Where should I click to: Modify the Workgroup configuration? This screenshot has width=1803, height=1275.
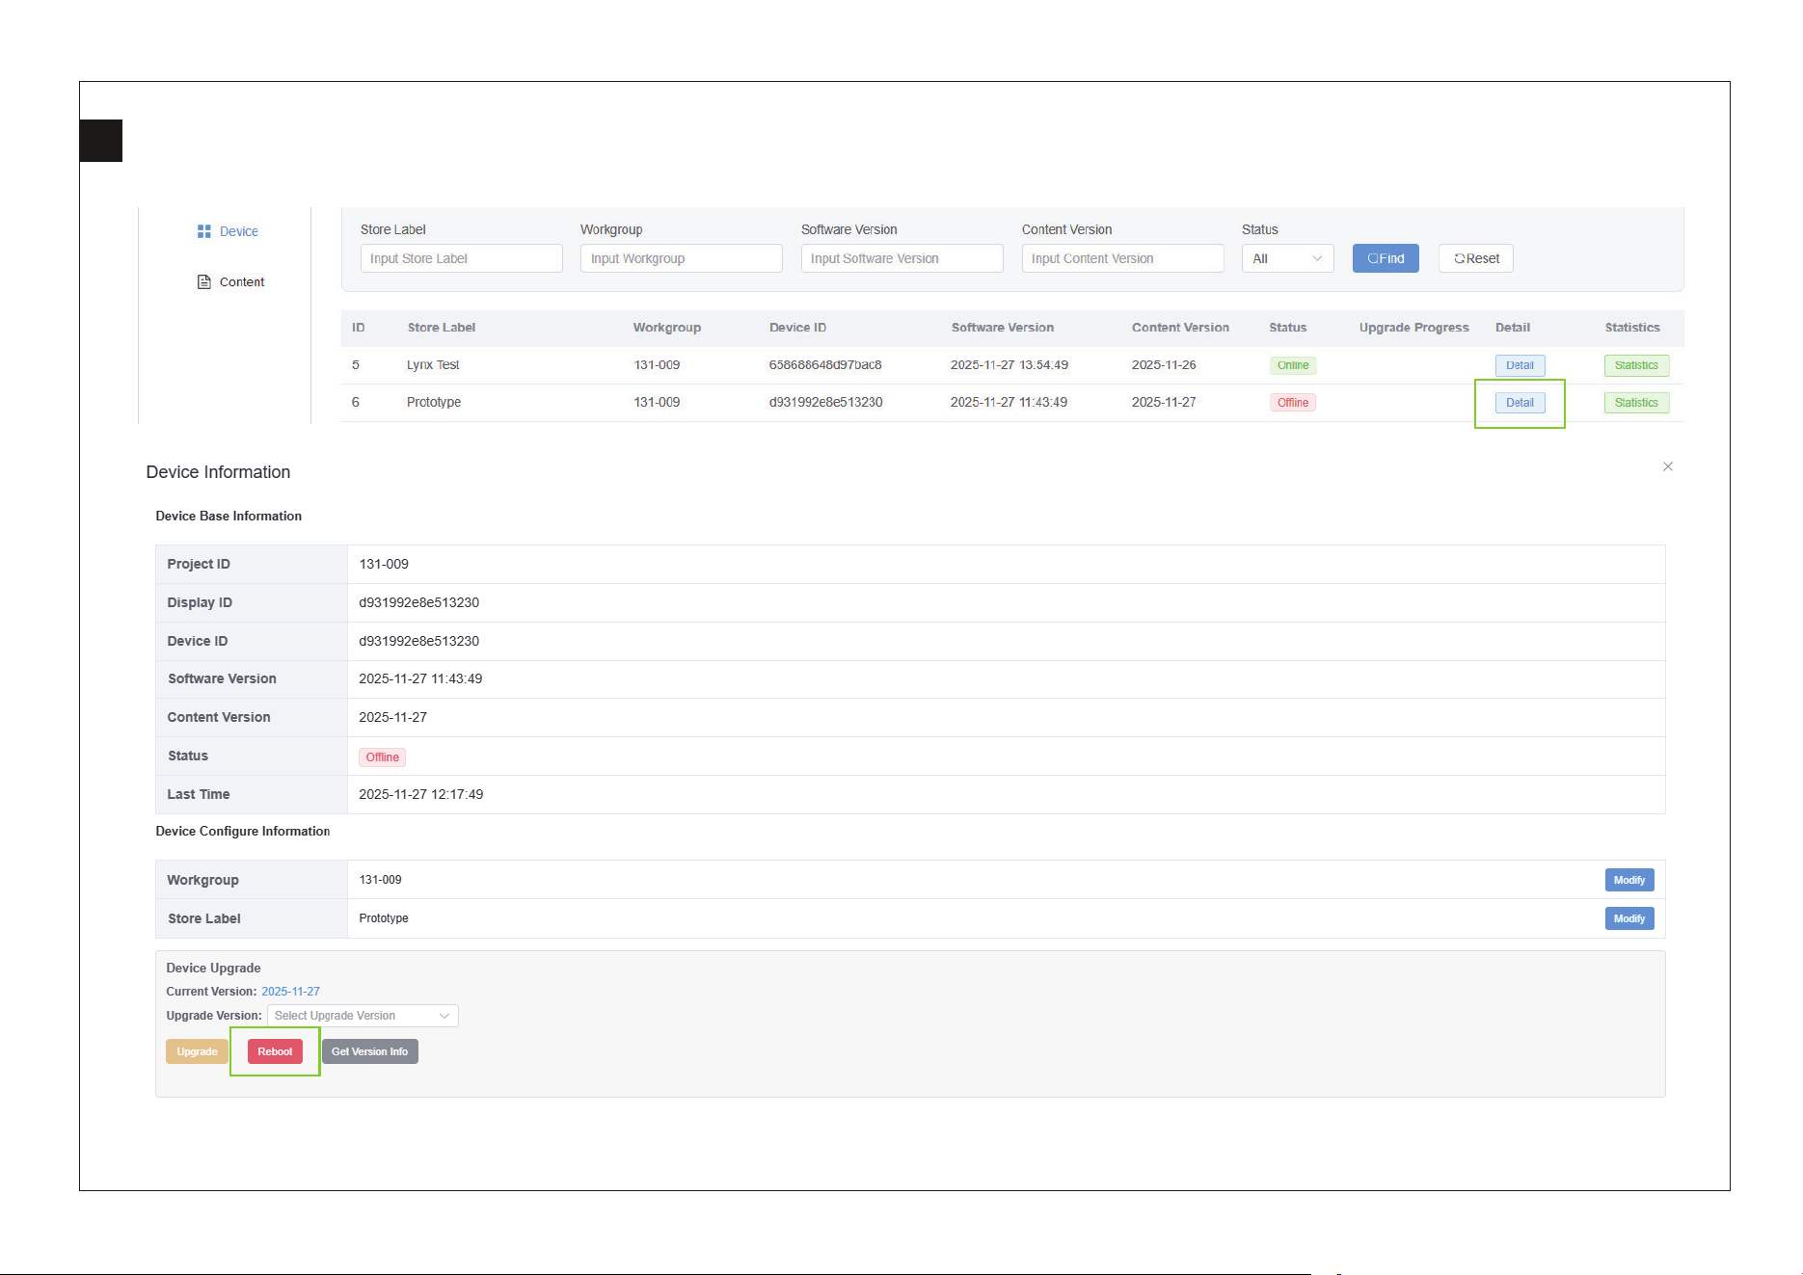tap(1629, 880)
